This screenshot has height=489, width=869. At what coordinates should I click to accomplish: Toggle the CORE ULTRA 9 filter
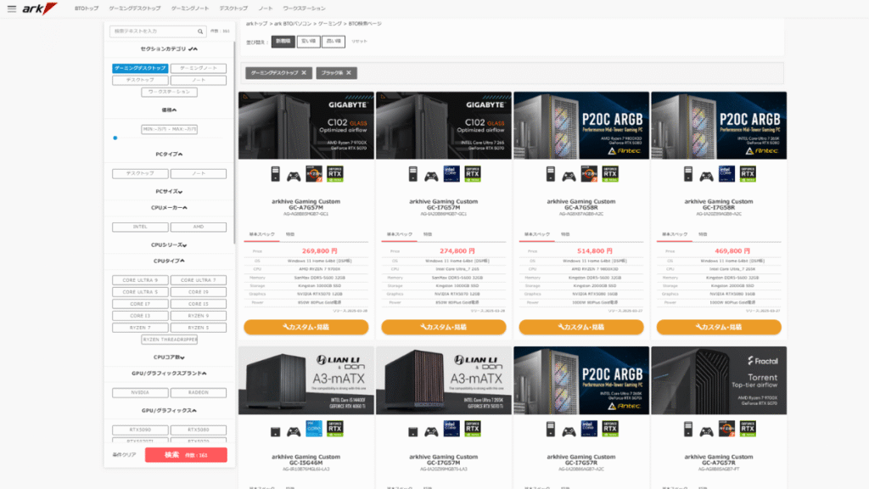pos(140,280)
